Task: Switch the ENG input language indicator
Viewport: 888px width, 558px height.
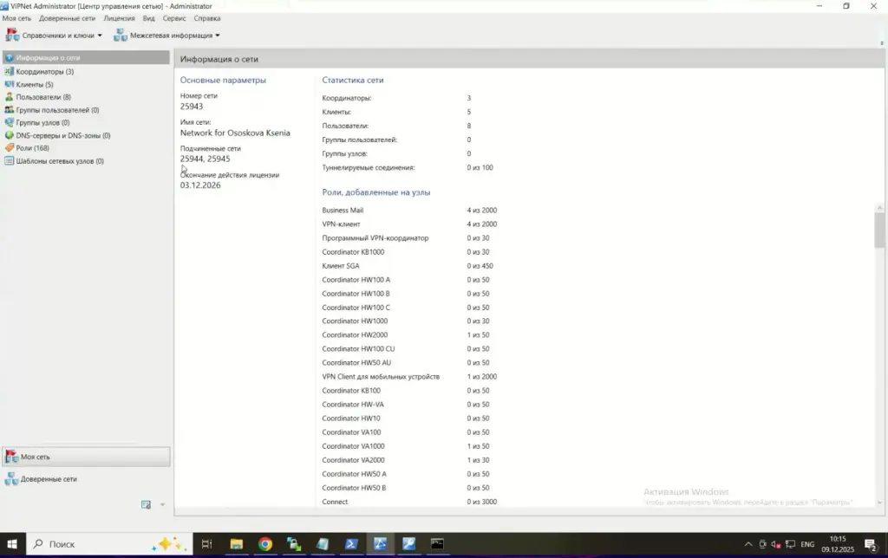Action: pos(807,544)
